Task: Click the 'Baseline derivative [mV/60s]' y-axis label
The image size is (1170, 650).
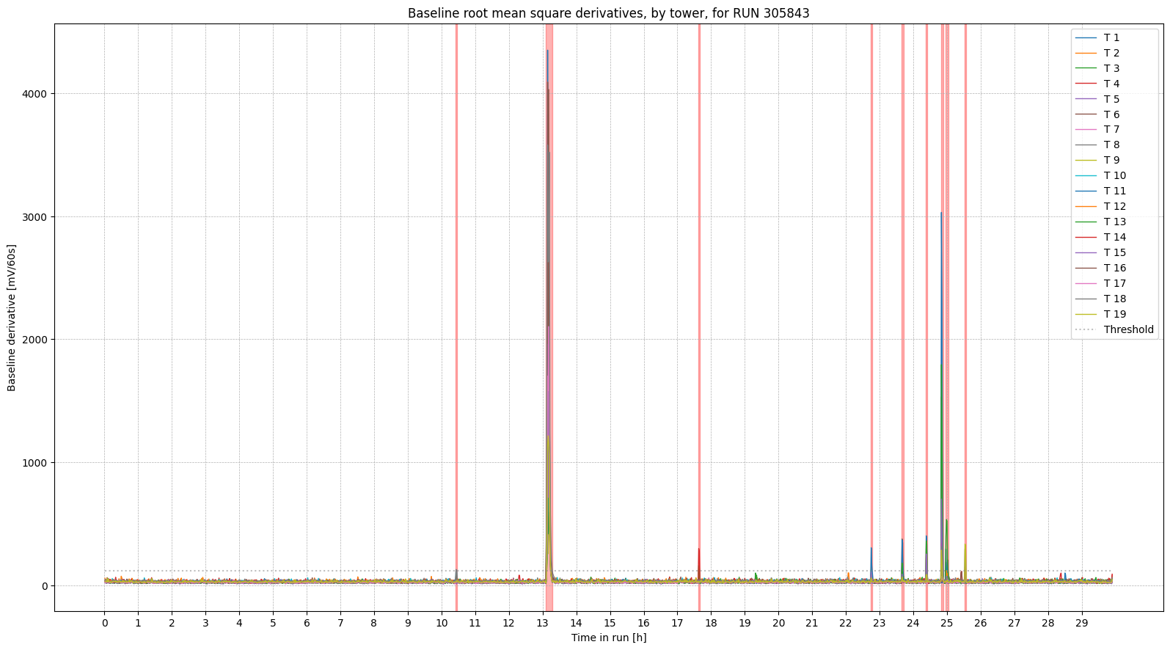Action: (x=12, y=318)
